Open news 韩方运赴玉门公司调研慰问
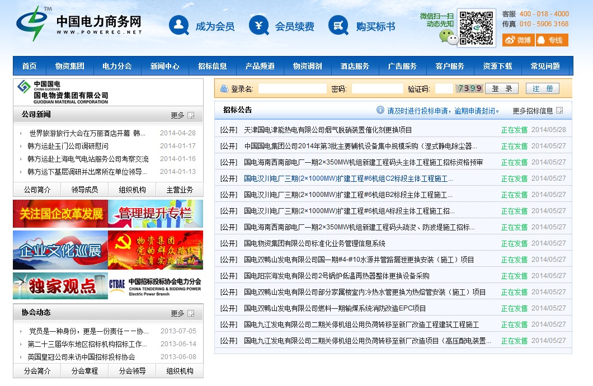 point(68,146)
